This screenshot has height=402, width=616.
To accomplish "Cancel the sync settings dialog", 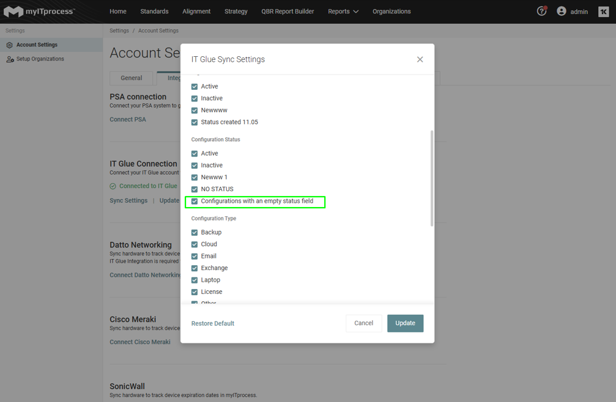I will click(x=364, y=323).
